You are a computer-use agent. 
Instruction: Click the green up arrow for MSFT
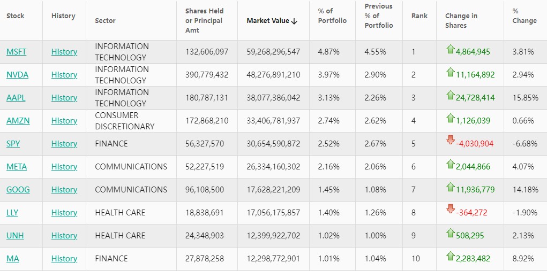pos(450,50)
